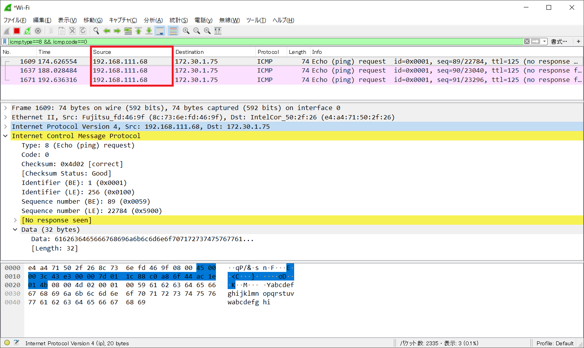Stop the running packet capture

[x=17, y=31]
